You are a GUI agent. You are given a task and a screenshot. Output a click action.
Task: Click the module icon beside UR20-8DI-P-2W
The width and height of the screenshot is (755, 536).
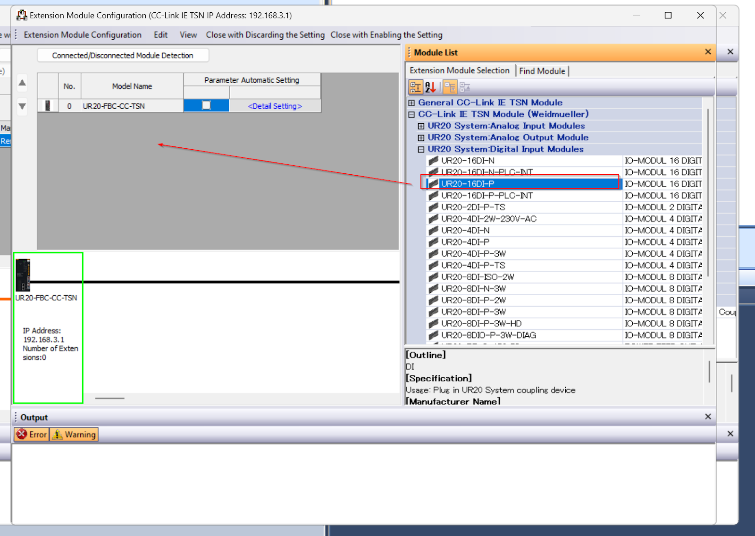pyautogui.click(x=433, y=300)
